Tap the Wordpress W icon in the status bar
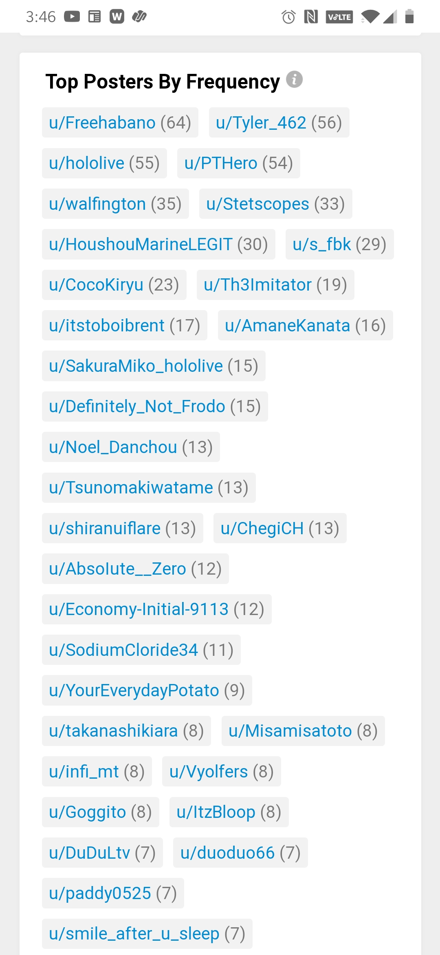 pyautogui.click(x=117, y=17)
